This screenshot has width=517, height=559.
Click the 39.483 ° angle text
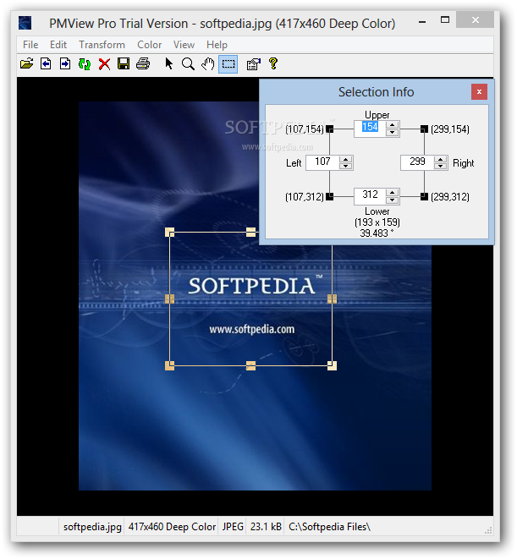coord(377,233)
